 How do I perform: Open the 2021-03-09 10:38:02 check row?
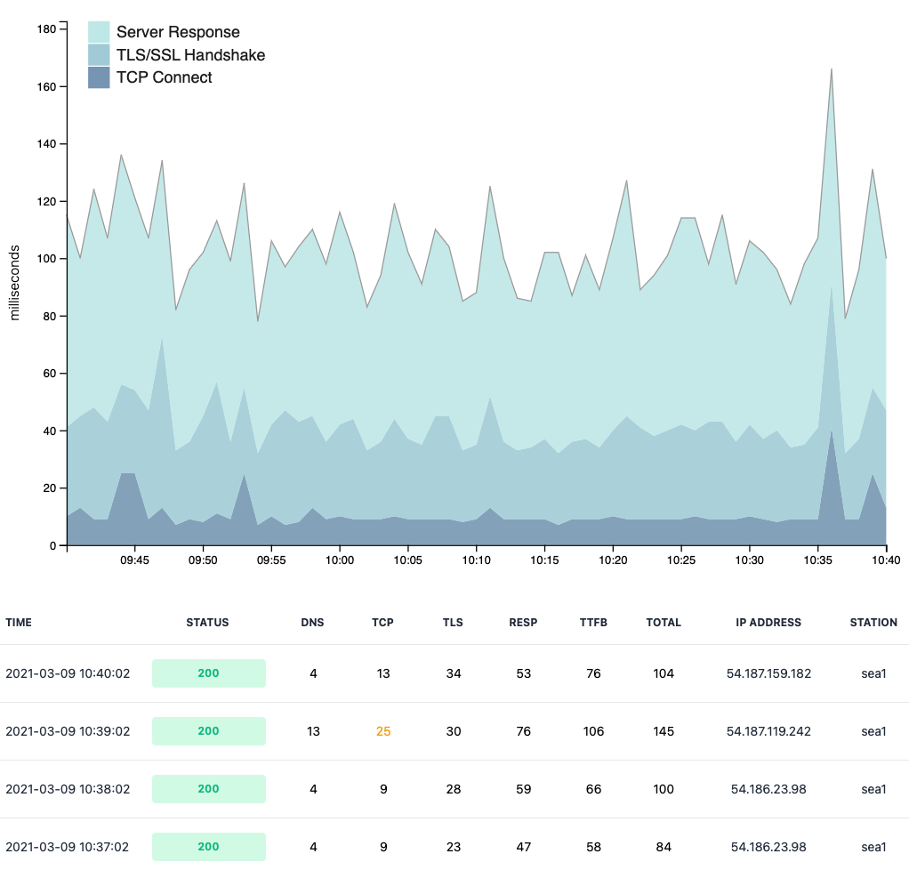pos(454,789)
